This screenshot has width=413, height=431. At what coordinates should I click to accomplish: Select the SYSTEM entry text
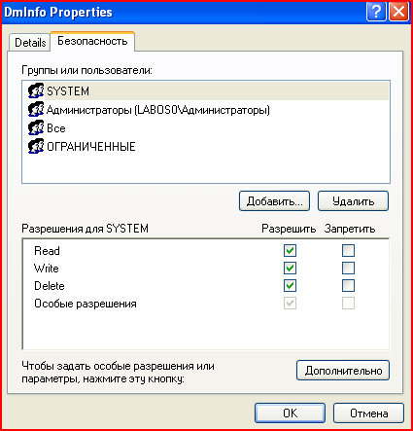pyautogui.click(x=68, y=91)
